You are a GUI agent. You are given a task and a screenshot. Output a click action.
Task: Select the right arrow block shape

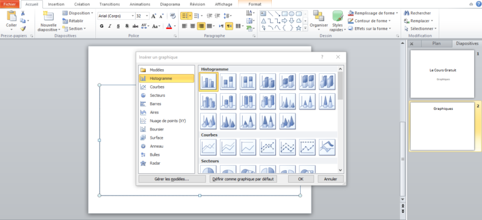284,21
